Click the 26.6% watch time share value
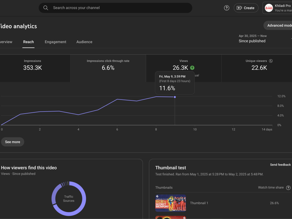The image size is (292, 219). tap(274, 203)
